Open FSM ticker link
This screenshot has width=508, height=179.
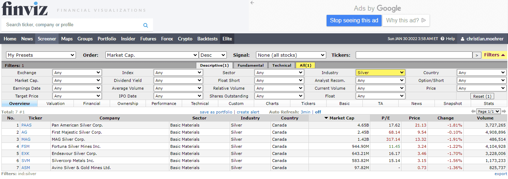[26, 146]
